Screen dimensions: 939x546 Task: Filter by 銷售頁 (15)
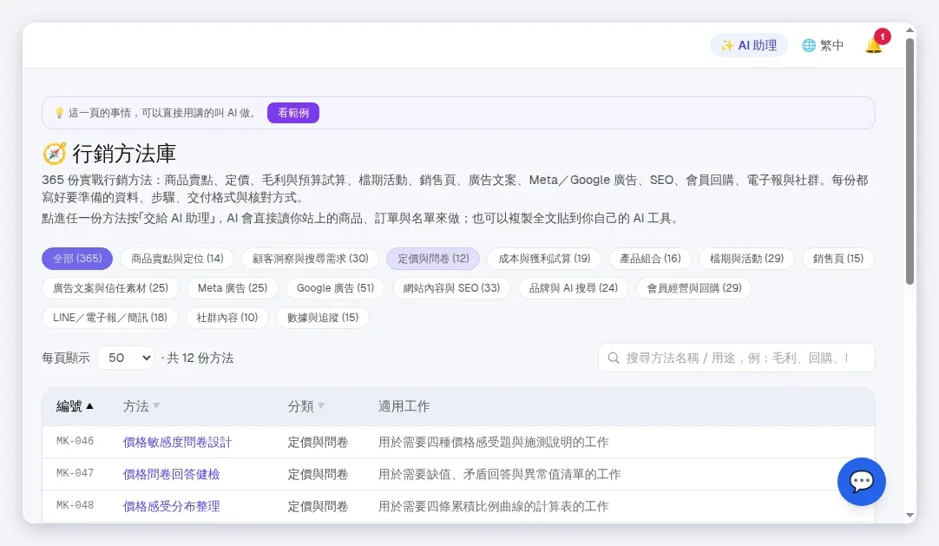[x=837, y=259]
